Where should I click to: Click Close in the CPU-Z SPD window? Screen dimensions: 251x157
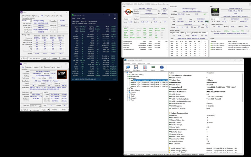[x=64, y=58]
